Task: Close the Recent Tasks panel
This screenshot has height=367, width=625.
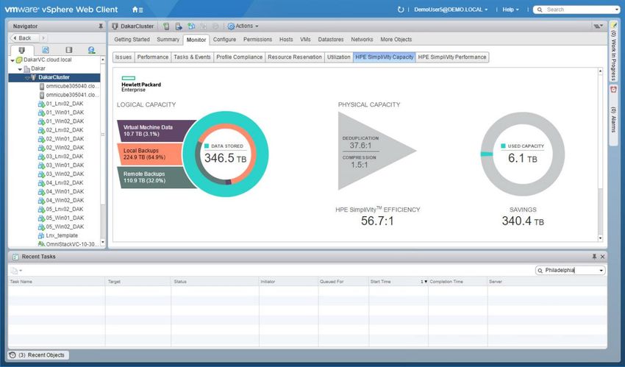Action: [602, 257]
